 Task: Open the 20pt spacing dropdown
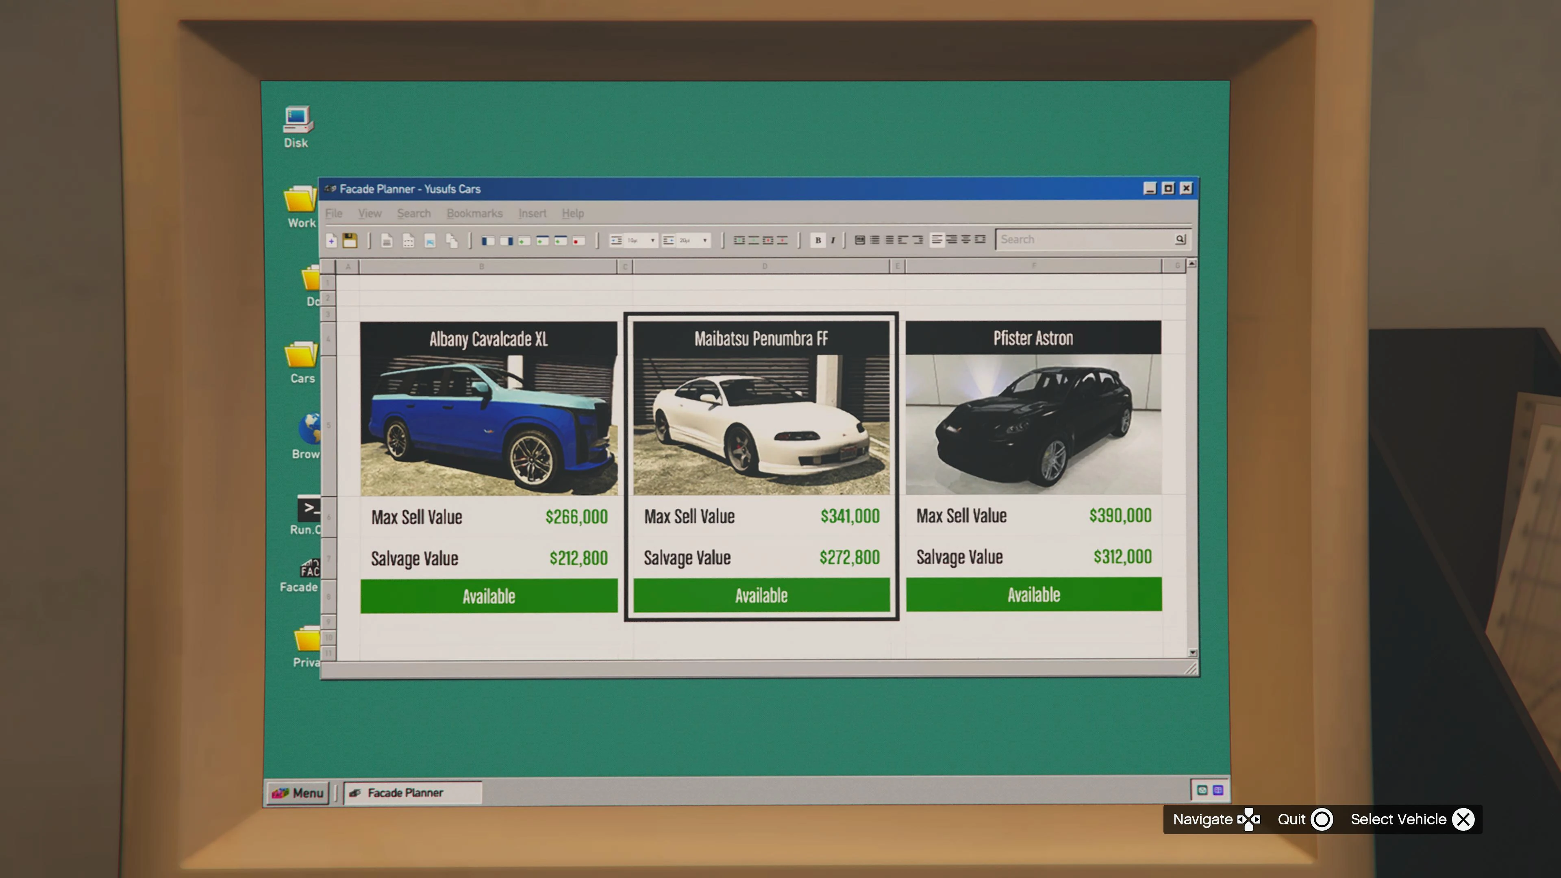(704, 241)
